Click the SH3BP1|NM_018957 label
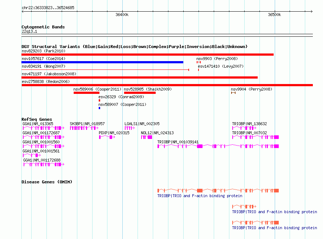This screenshot has width=323, height=239. tap(87, 124)
